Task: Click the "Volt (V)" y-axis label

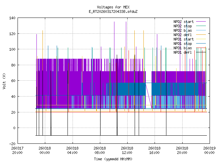Action: click(x=4, y=81)
